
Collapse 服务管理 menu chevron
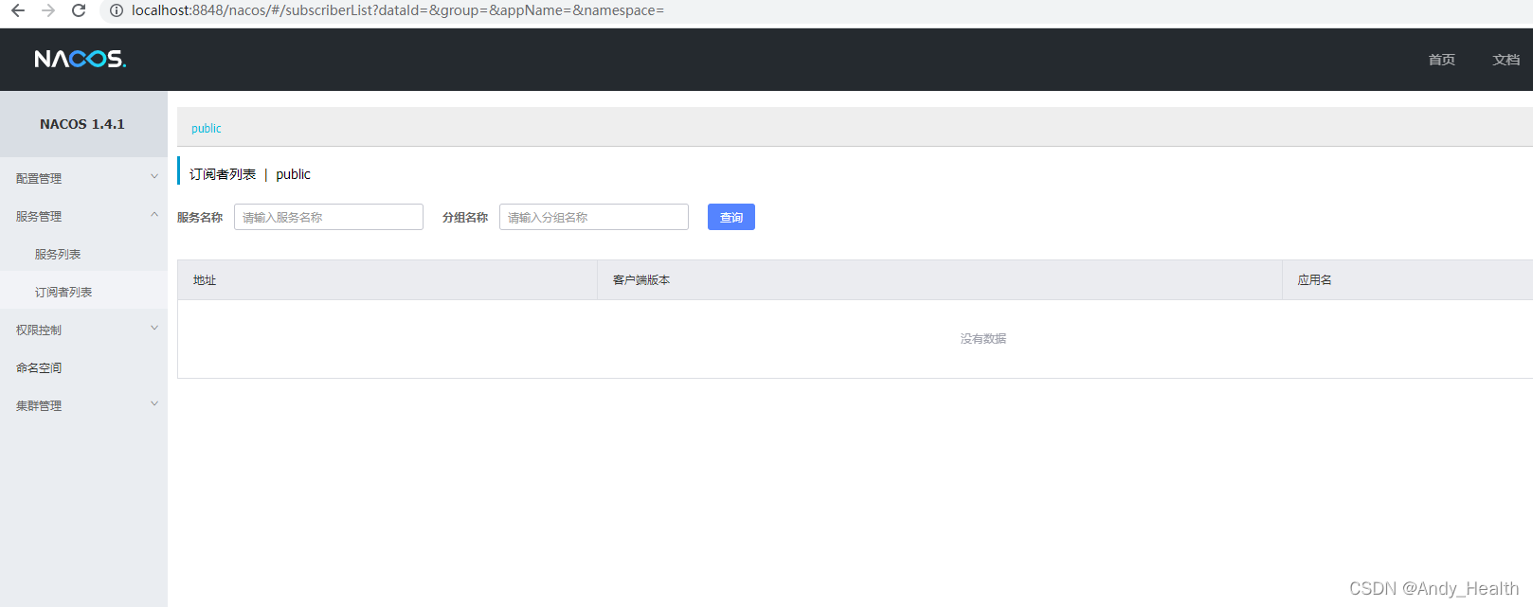[x=154, y=215]
